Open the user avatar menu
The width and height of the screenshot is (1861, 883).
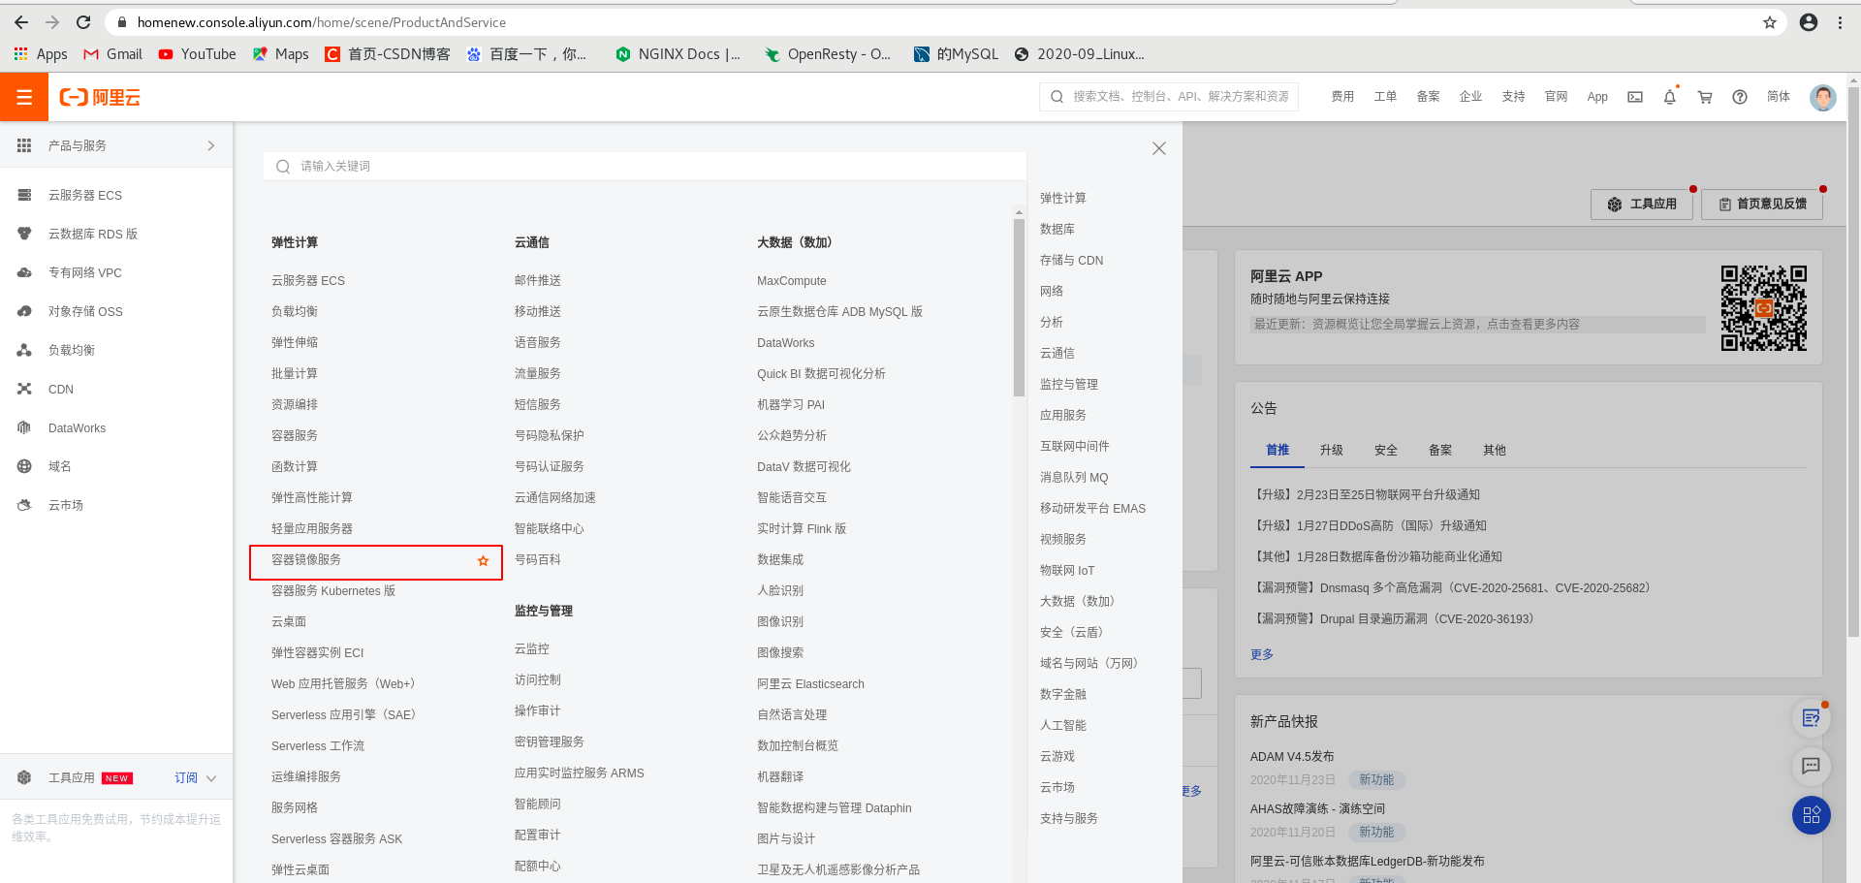coord(1823,97)
